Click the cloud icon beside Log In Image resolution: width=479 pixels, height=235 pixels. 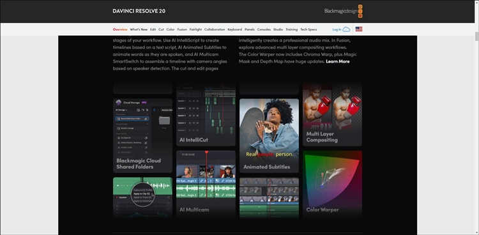click(x=346, y=29)
